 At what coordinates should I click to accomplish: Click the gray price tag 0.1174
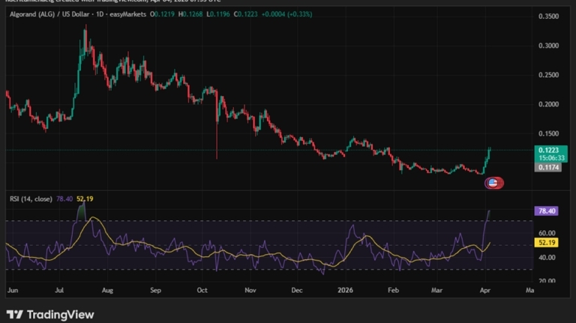(x=548, y=167)
